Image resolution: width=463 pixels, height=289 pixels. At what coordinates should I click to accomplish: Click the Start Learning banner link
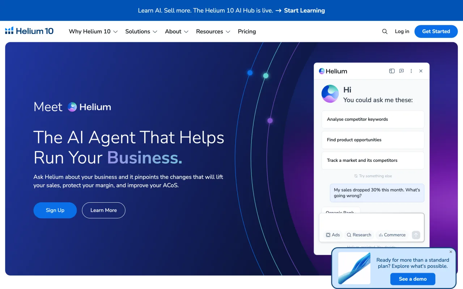[304, 10]
